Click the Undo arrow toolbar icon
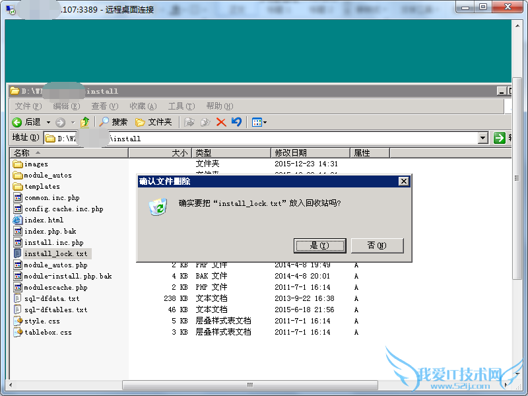 coord(236,121)
